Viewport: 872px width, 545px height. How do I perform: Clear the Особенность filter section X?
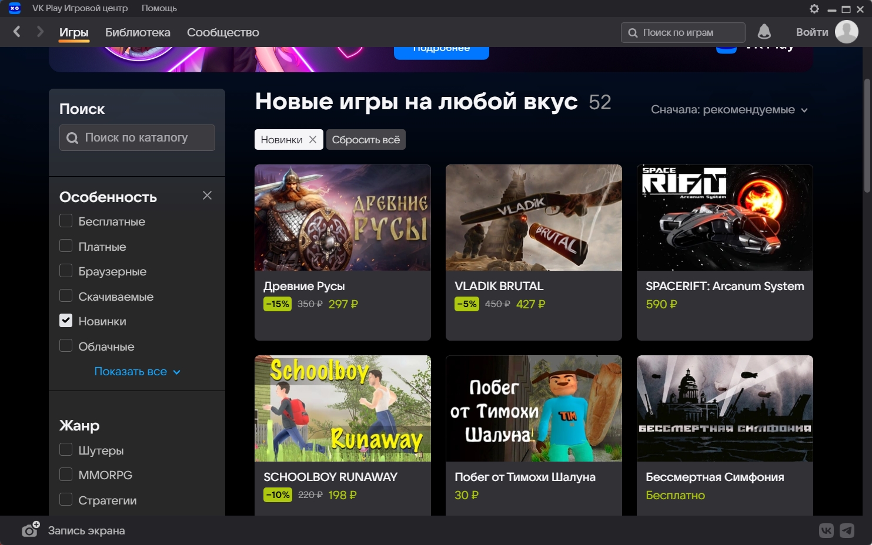click(x=207, y=196)
